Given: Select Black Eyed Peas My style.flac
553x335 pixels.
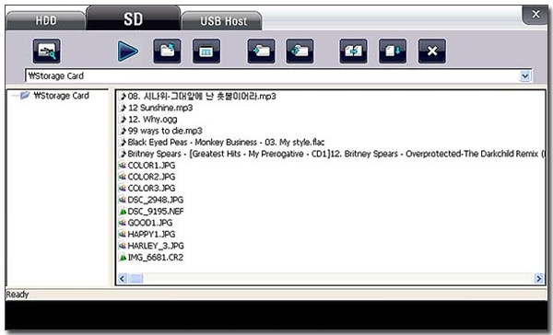Looking at the screenshot, I should coord(226,143).
